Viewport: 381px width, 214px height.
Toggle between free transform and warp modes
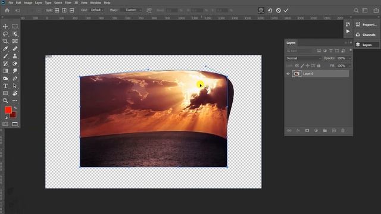point(261,11)
